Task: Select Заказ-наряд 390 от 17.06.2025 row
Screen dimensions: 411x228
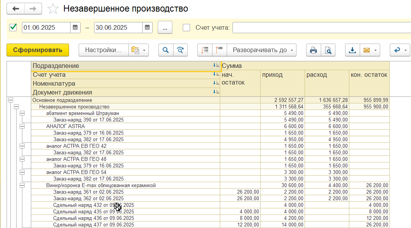Action: coord(126,120)
